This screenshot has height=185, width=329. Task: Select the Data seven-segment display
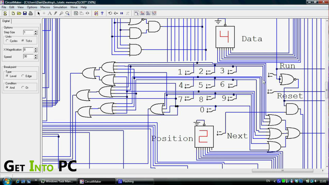tap(225, 37)
